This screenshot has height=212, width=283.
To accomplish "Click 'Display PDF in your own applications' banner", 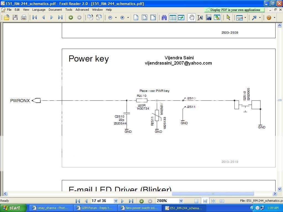I will (235, 10).
